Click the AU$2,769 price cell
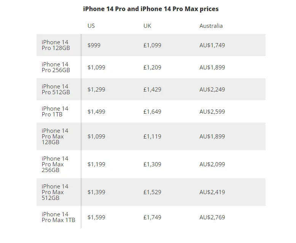 (212, 217)
